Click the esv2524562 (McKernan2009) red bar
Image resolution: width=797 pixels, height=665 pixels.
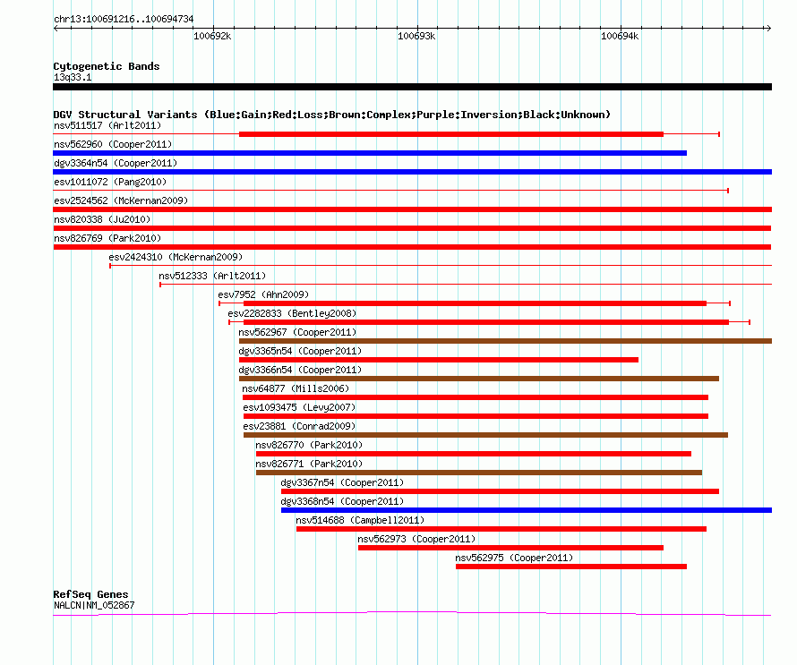tap(412, 209)
